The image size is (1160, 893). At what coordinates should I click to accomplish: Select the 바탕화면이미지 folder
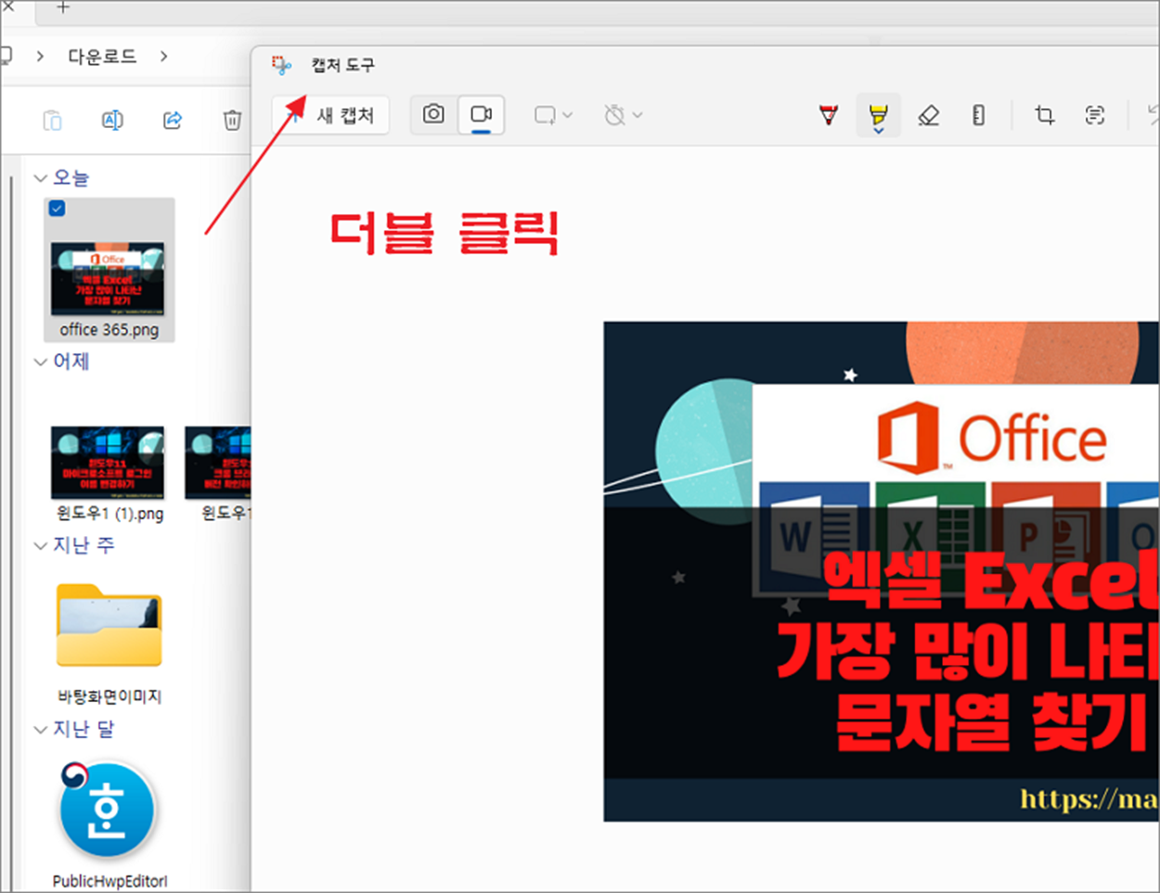(109, 625)
